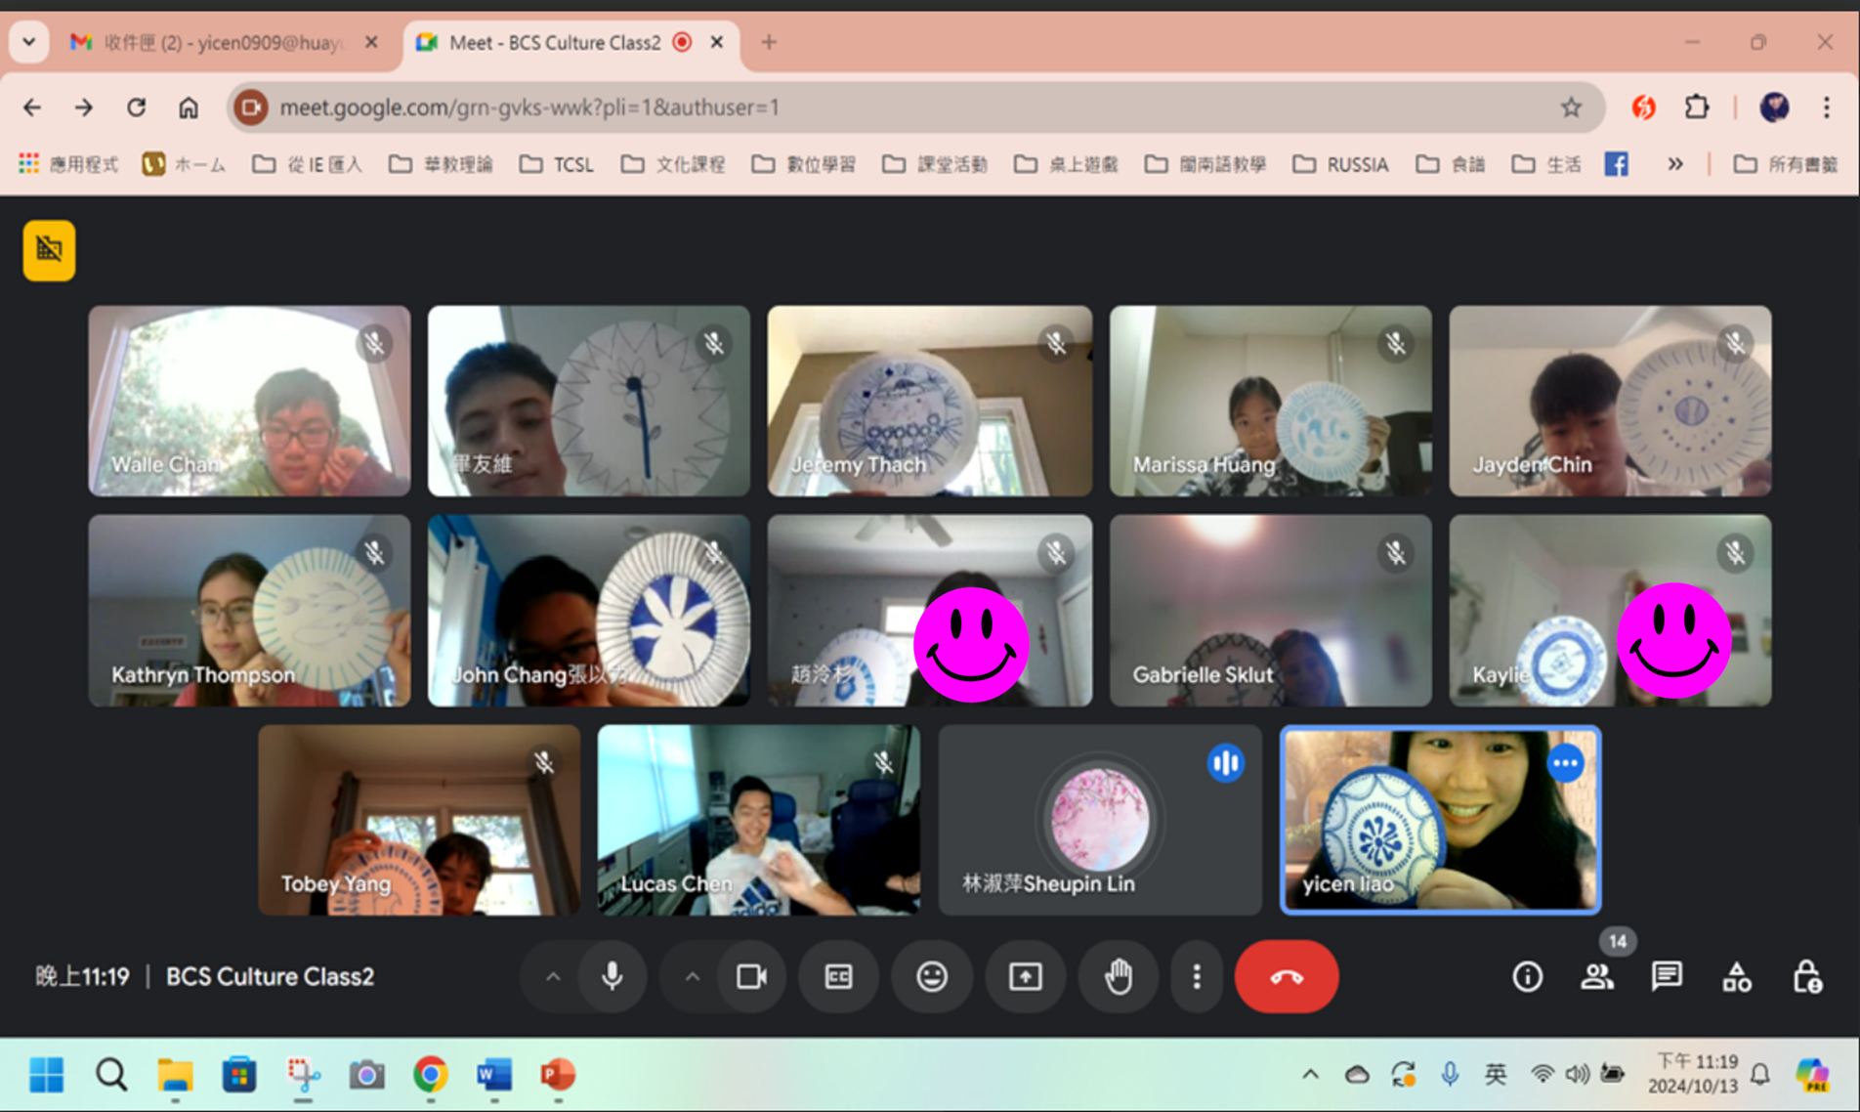Open the meeting details info icon
This screenshot has width=1860, height=1112.
[1527, 976]
